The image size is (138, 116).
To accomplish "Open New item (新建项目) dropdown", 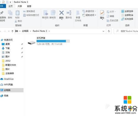I will pyautogui.click(x=89, y=11).
